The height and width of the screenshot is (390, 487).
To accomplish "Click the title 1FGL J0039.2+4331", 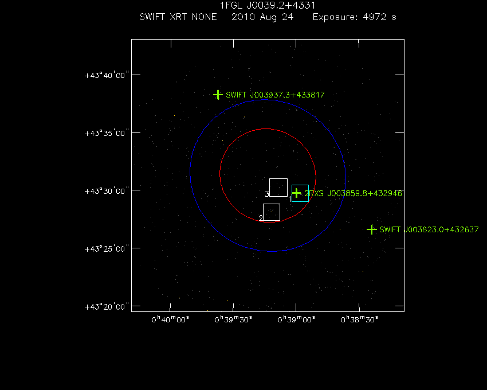I will coord(268,5).
